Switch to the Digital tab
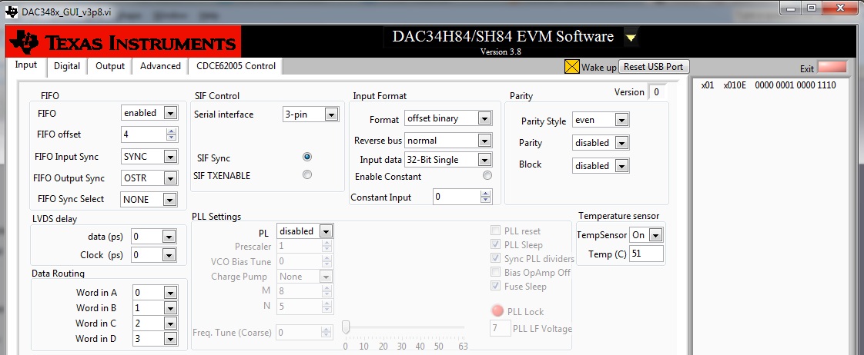 [x=67, y=66]
